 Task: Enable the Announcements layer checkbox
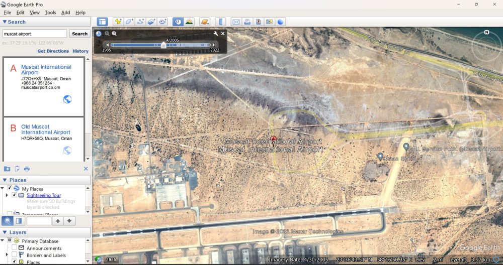coord(14,248)
